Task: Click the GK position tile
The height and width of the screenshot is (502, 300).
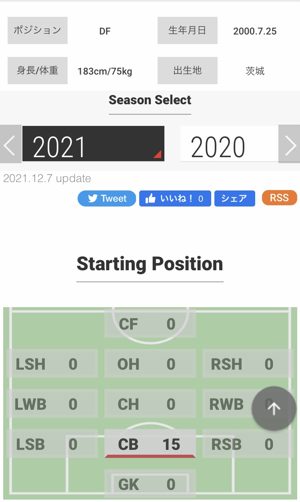Action: point(150,484)
